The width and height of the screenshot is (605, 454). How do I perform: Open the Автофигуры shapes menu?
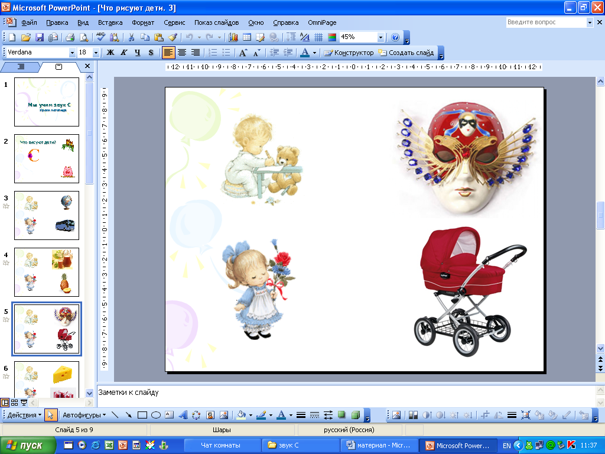84,415
